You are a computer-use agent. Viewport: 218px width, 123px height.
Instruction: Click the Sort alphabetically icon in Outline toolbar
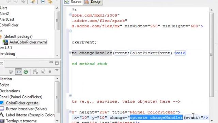pos(35,72)
